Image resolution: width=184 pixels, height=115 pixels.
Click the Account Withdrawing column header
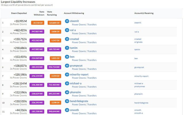click(74, 13)
